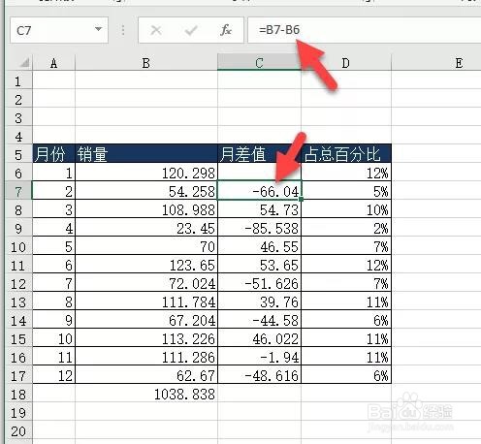The image size is (481, 444).
Task: Select column A header
Action: point(54,62)
